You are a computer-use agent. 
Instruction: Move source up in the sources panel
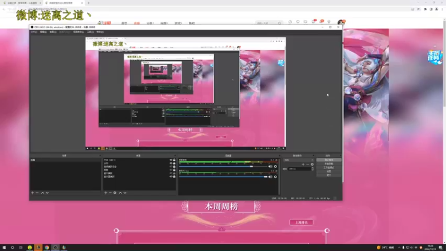(x=120, y=193)
